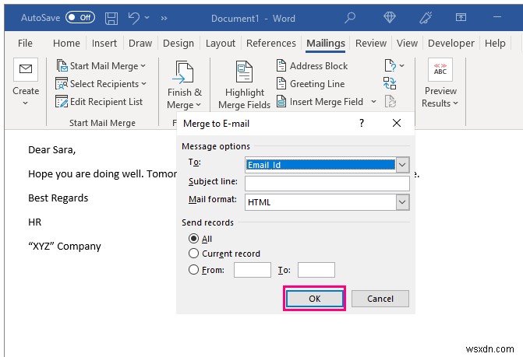This screenshot has height=357, width=523.
Task: Open the Help tab
Action: pos(495,44)
